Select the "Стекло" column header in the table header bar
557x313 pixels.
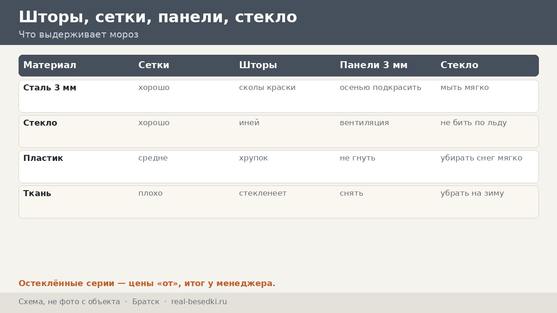point(459,65)
